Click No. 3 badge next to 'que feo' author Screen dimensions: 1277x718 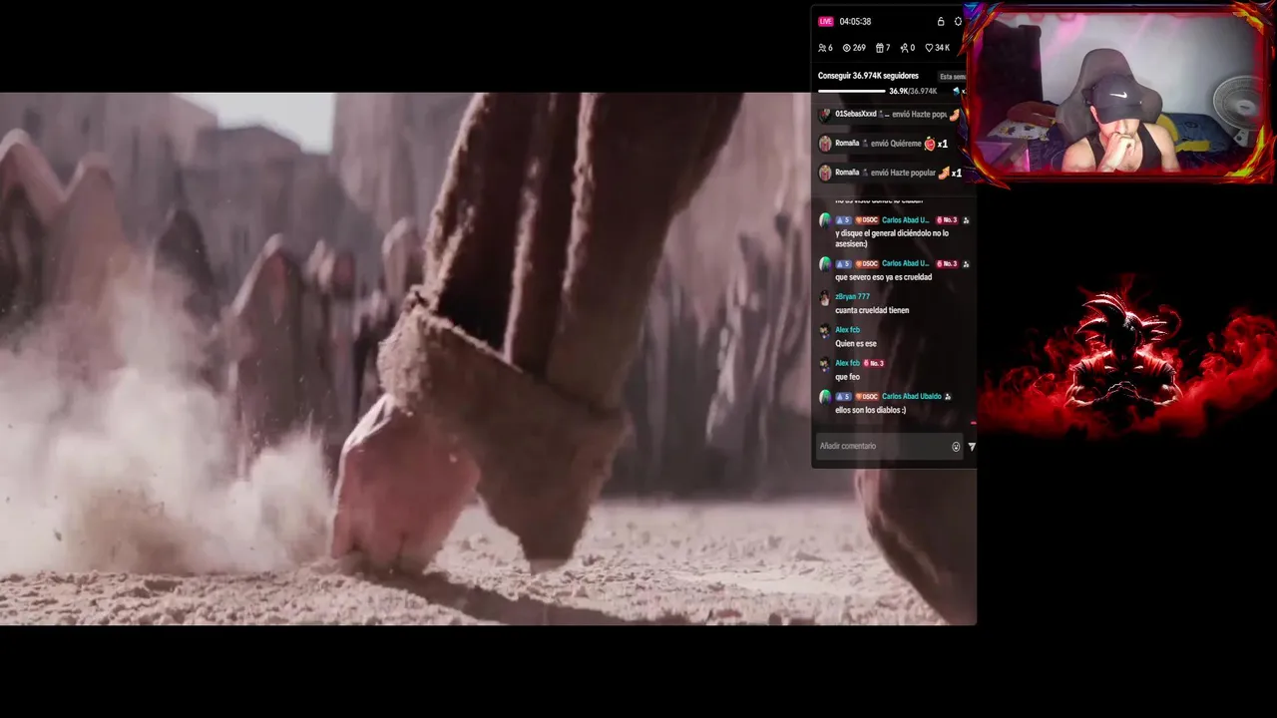click(x=875, y=363)
